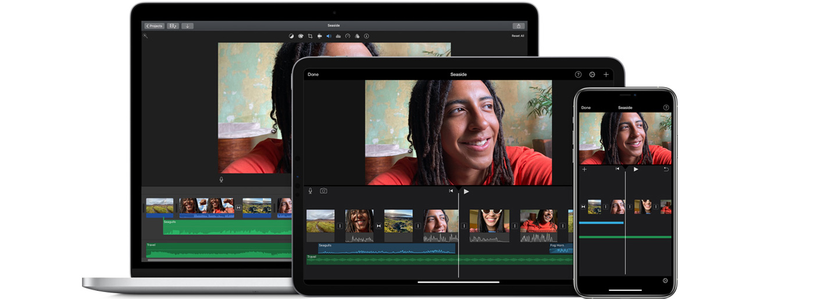
Task: Open the media library button on Mac
Action: [173, 26]
